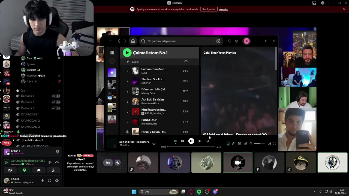Open 'Ses Ayarları' button in banner
This screenshot has height=196, width=349.
[209, 9]
